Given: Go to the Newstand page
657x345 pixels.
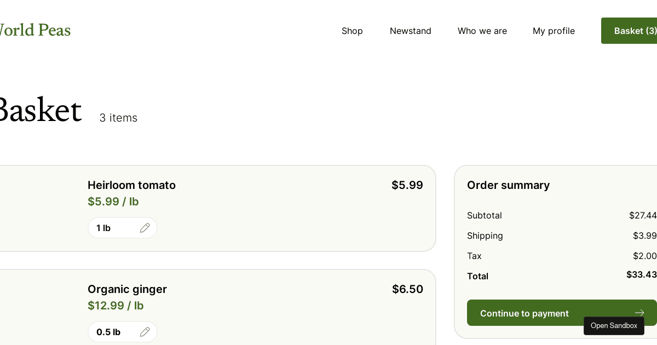Looking at the screenshot, I should pyautogui.click(x=411, y=31).
